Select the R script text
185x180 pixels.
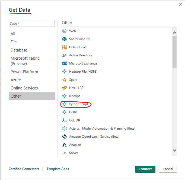74,96
